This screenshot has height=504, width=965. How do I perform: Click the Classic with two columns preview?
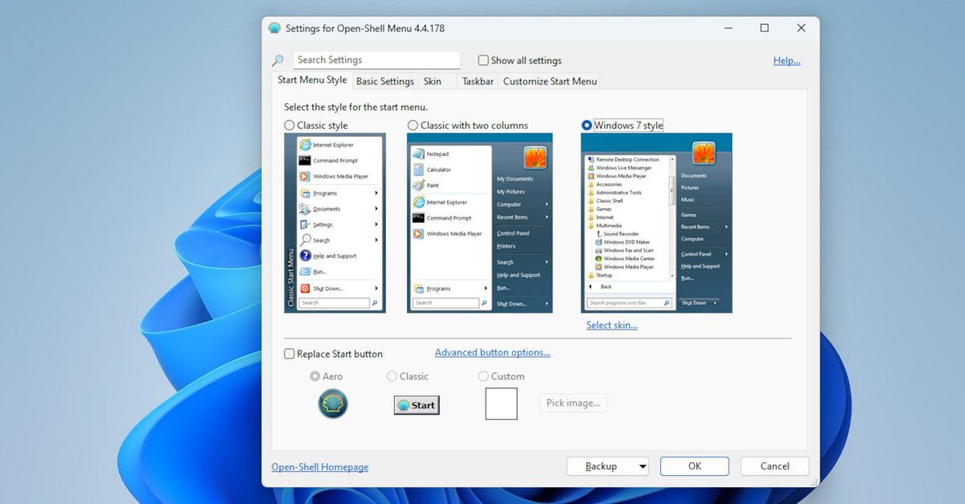pyautogui.click(x=480, y=223)
